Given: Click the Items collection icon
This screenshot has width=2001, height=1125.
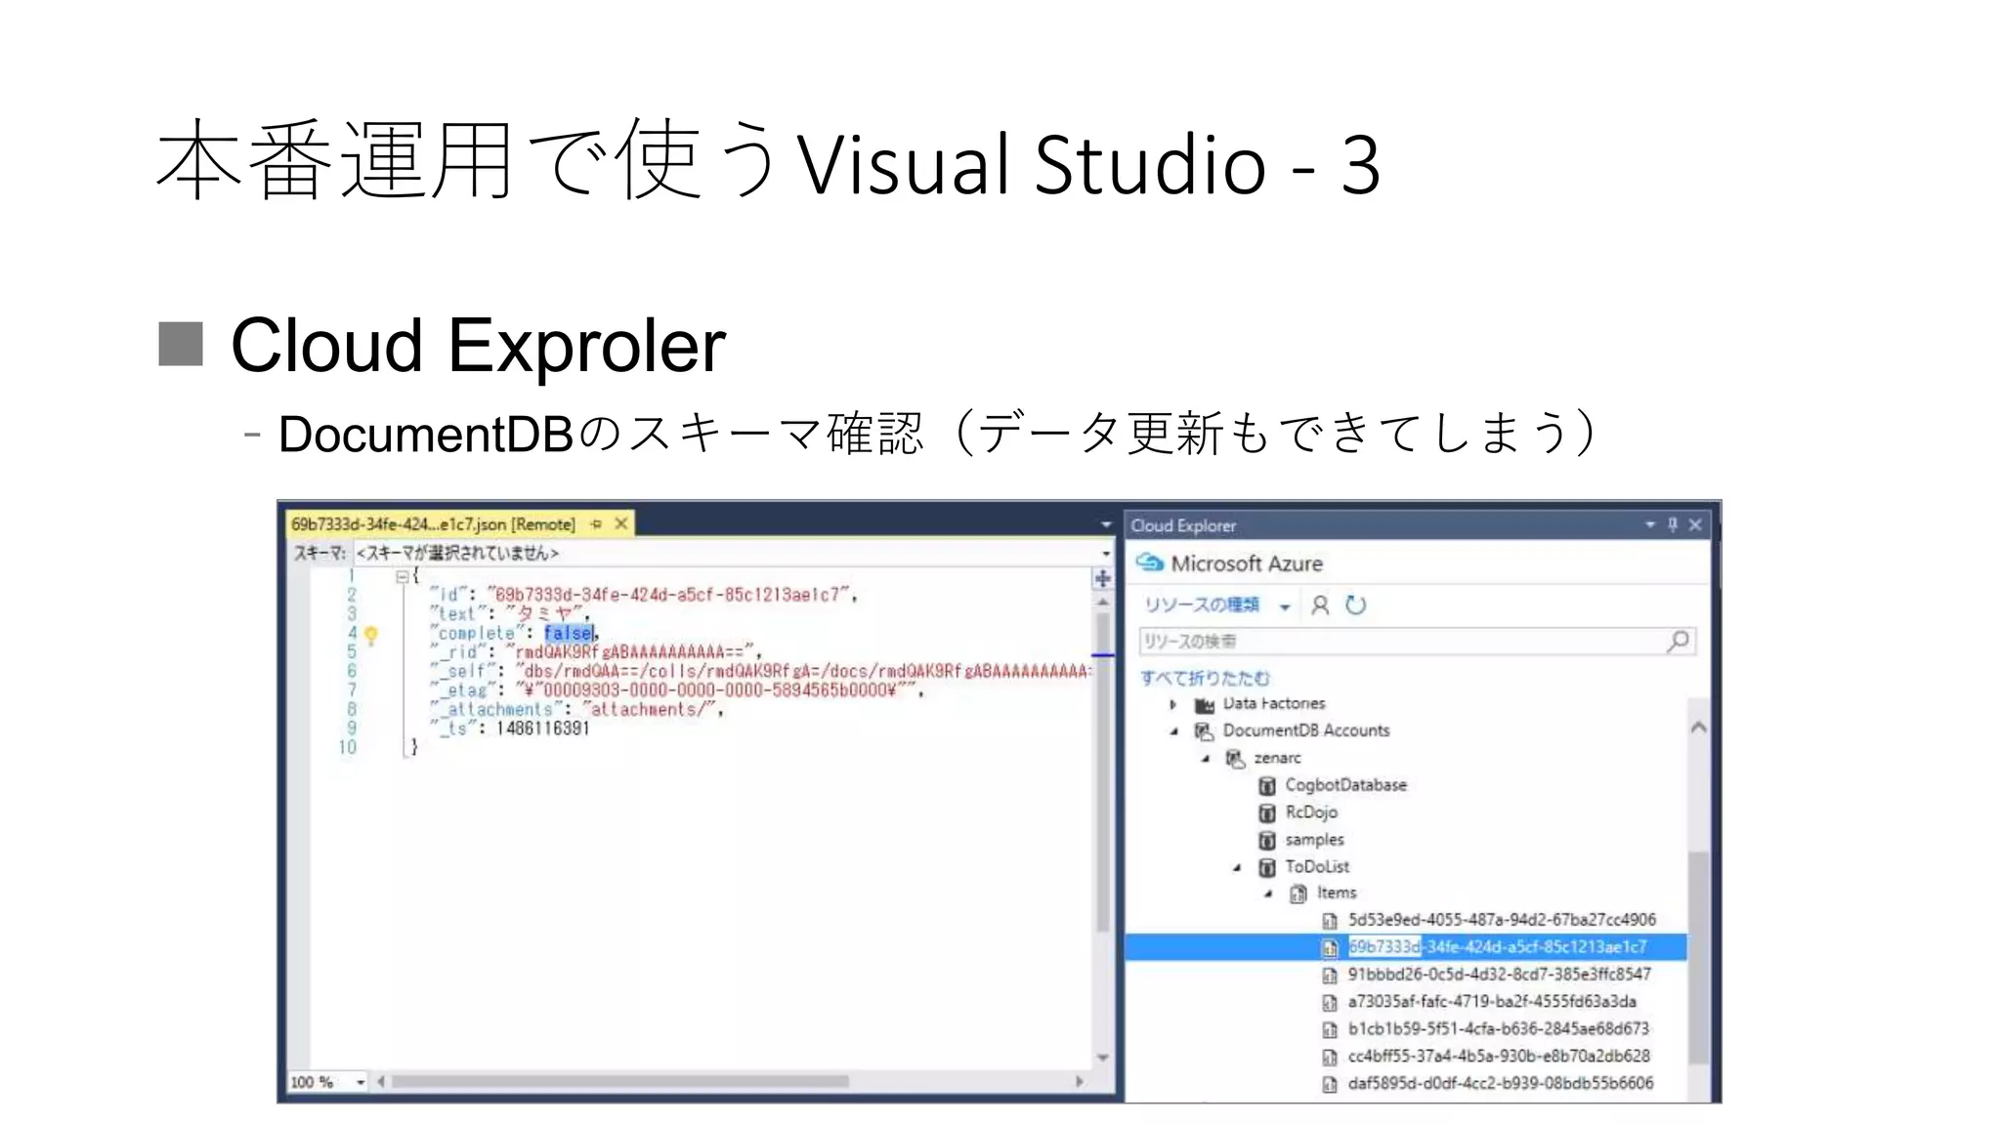Looking at the screenshot, I should [x=1299, y=894].
